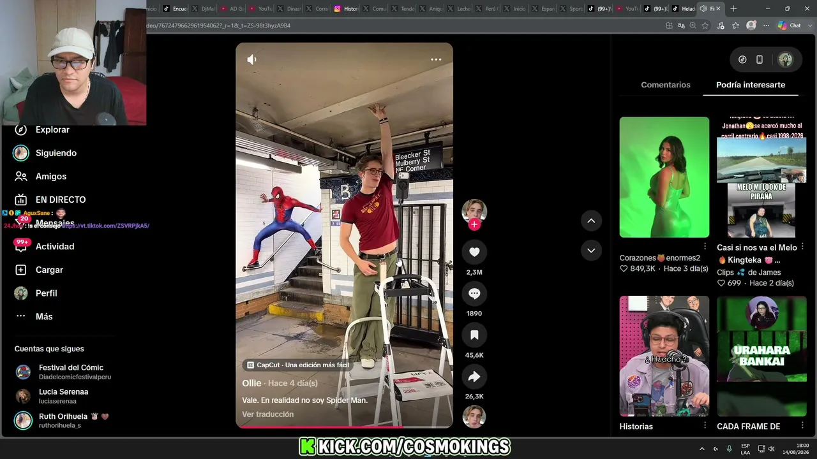The image size is (817, 459).
Task: Open Amigos in the sidebar
Action: click(51, 177)
